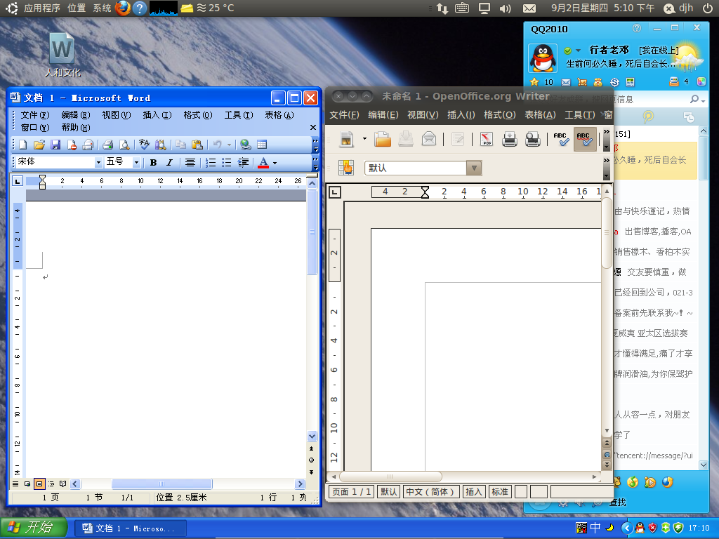Click the Insert Table icon in Word

262,145
